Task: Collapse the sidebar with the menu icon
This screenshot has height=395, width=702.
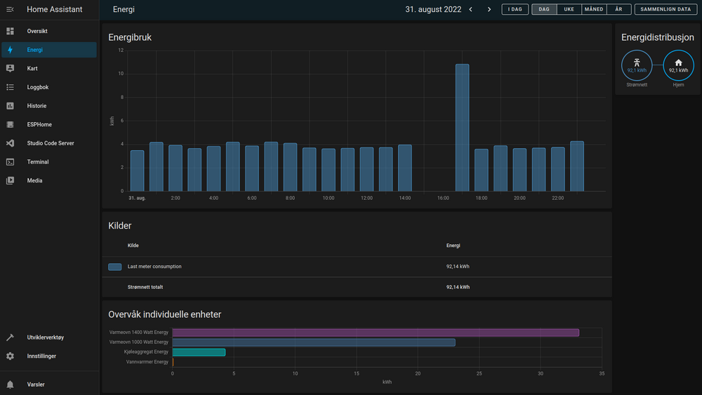Action: coord(10,10)
